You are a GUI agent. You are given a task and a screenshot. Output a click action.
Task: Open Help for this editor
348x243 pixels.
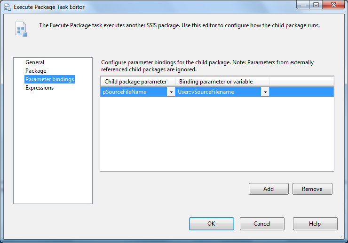315,224
